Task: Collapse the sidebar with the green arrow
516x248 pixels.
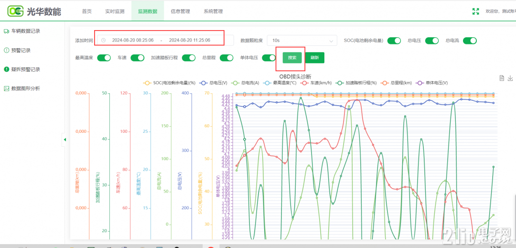Action: click(64, 140)
